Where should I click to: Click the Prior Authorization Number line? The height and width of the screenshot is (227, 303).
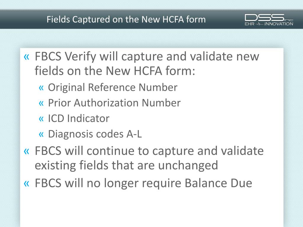tap(114, 103)
